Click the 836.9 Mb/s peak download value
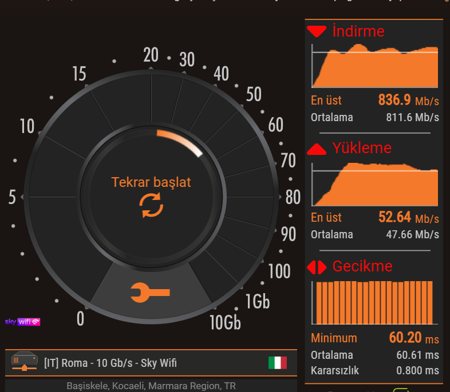The height and width of the screenshot is (392, 450). [408, 101]
